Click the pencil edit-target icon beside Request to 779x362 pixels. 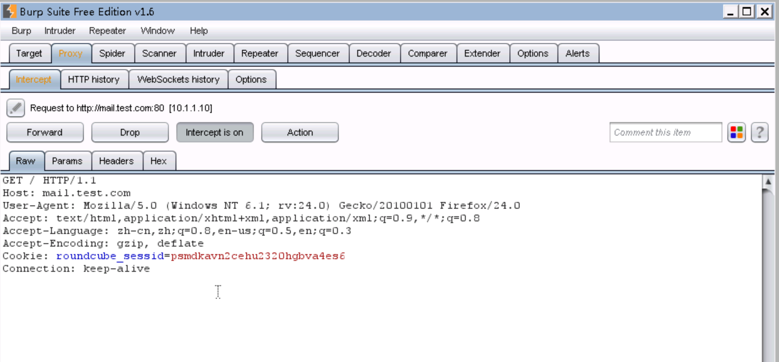pos(16,108)
